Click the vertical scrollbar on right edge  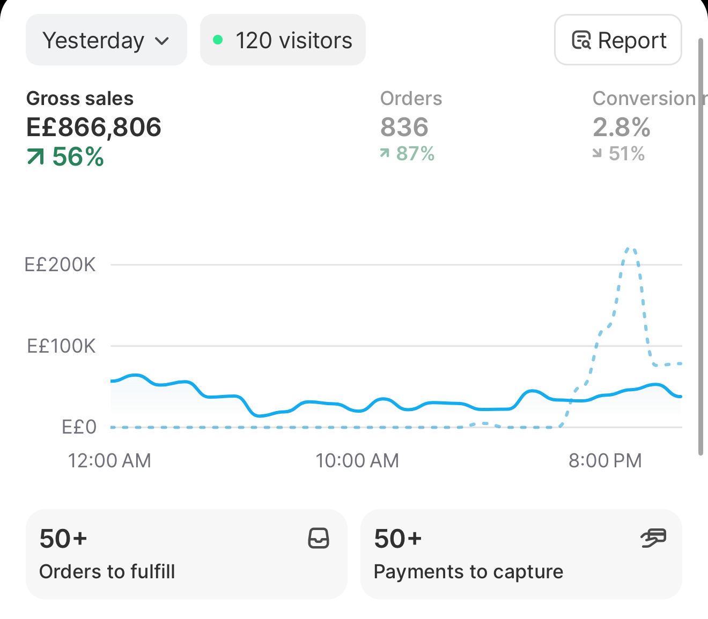coord(700,247)
